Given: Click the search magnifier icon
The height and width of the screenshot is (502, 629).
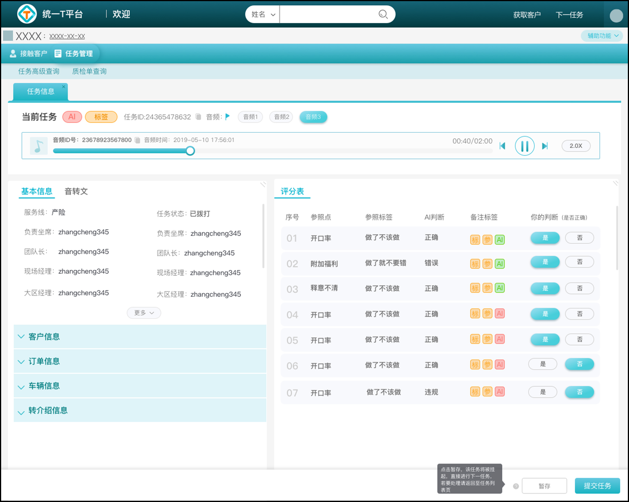Looking at the screenshot, I should coord(383,14).
